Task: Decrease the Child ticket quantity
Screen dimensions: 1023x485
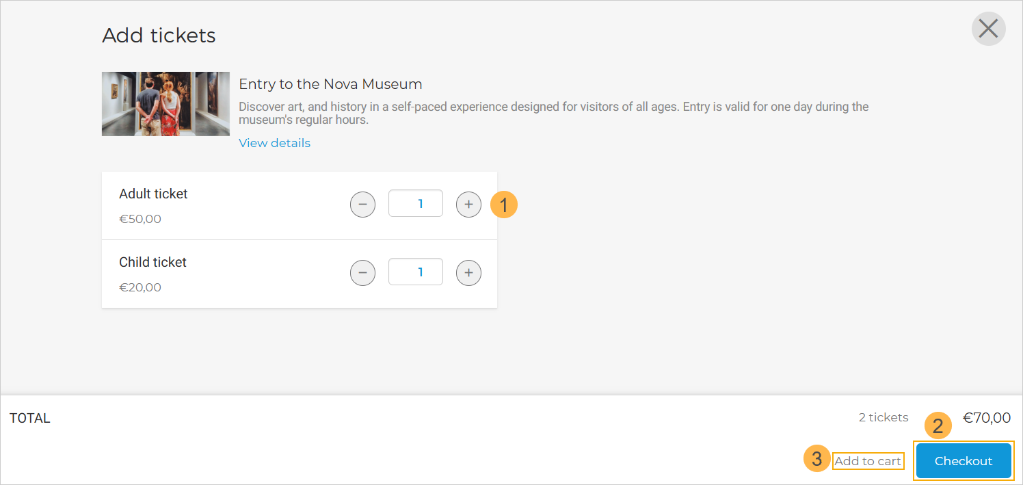Action: point(362,272)
